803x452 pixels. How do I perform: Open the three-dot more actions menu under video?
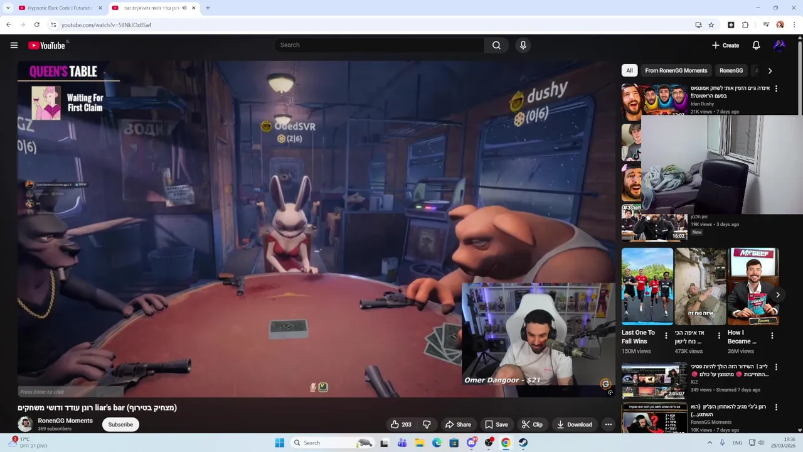pyautogui.click(x=608, y=424)
